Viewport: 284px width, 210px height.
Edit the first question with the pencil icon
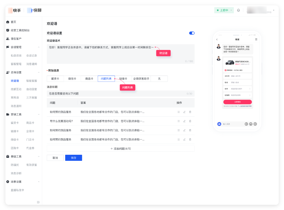pos(184,112)
